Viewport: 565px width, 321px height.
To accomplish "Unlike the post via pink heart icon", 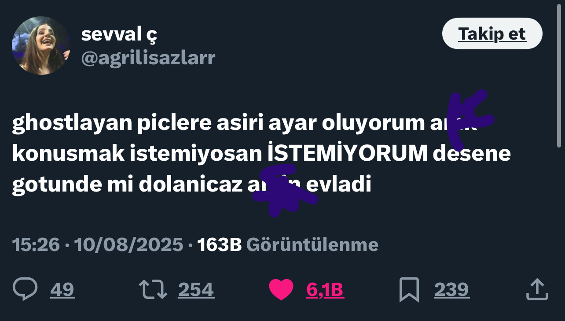I will click(x=281, y=290).
